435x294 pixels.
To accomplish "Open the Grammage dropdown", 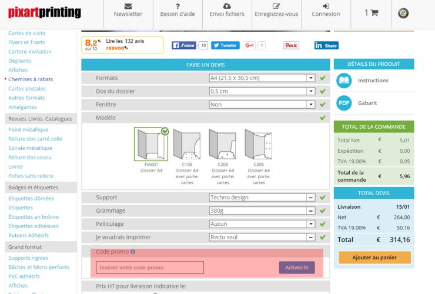I will coord(262,211).
